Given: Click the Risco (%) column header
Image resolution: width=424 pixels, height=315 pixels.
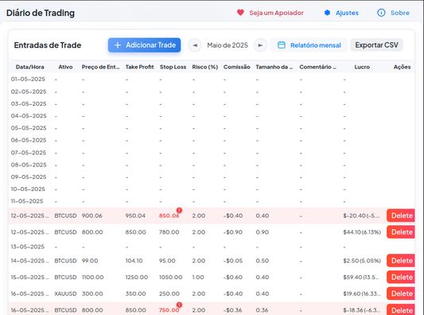Looking at the screenshot, I should tap(205, 67).
